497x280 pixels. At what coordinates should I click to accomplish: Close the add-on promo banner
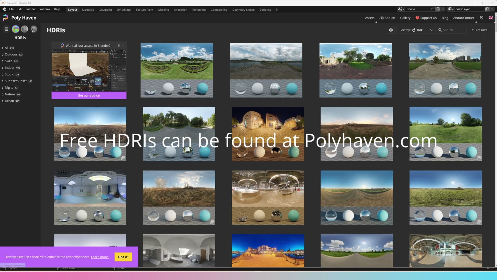[123, 45]
